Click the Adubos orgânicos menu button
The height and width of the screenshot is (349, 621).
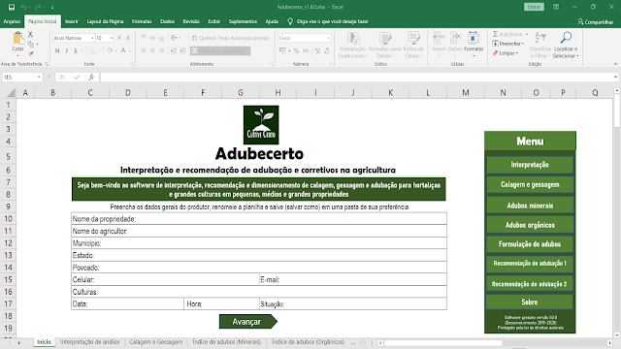click(x=530, y=225)
